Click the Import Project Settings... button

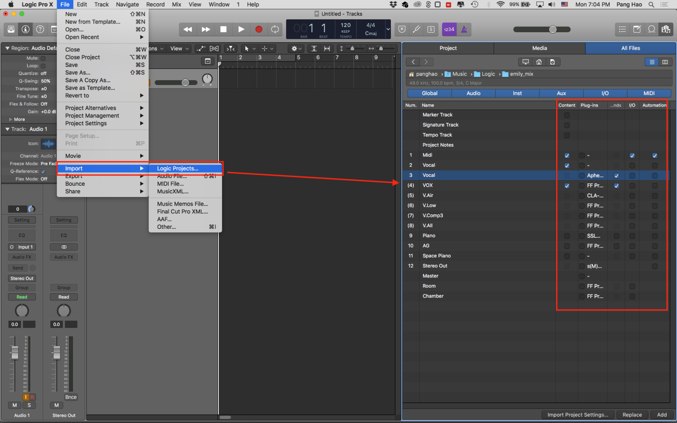pos(578,415)
